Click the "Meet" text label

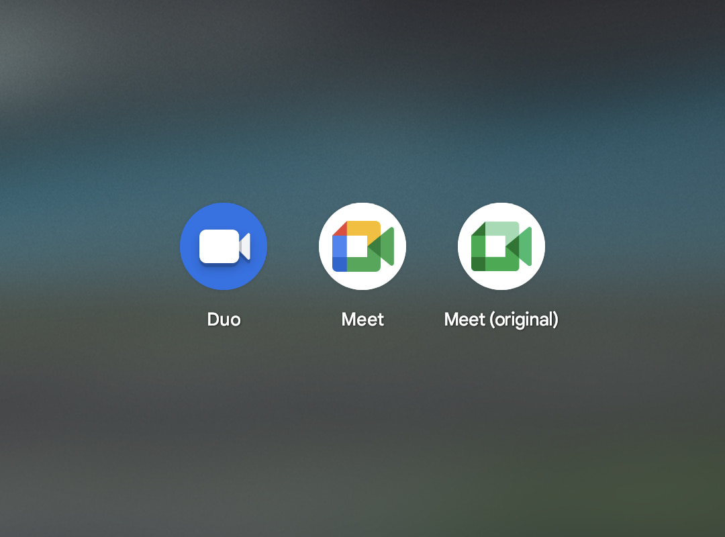click(362, 320)
